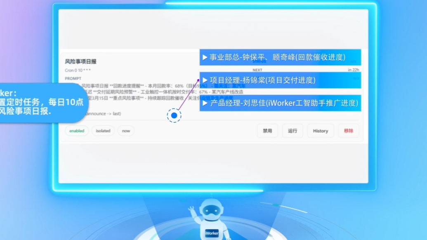Open the task History
The image size is (427, 240).
tap(320, 131)
